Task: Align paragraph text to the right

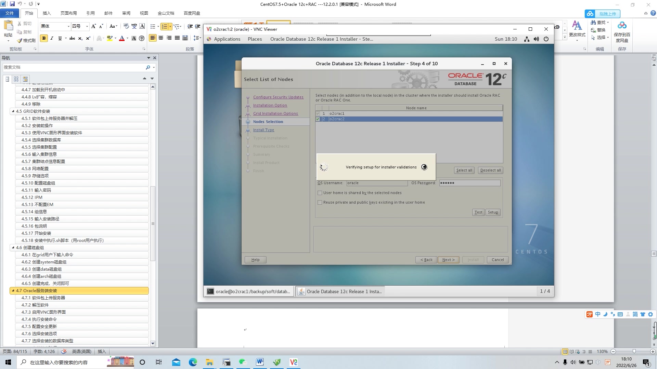Action: coord(169,38)
